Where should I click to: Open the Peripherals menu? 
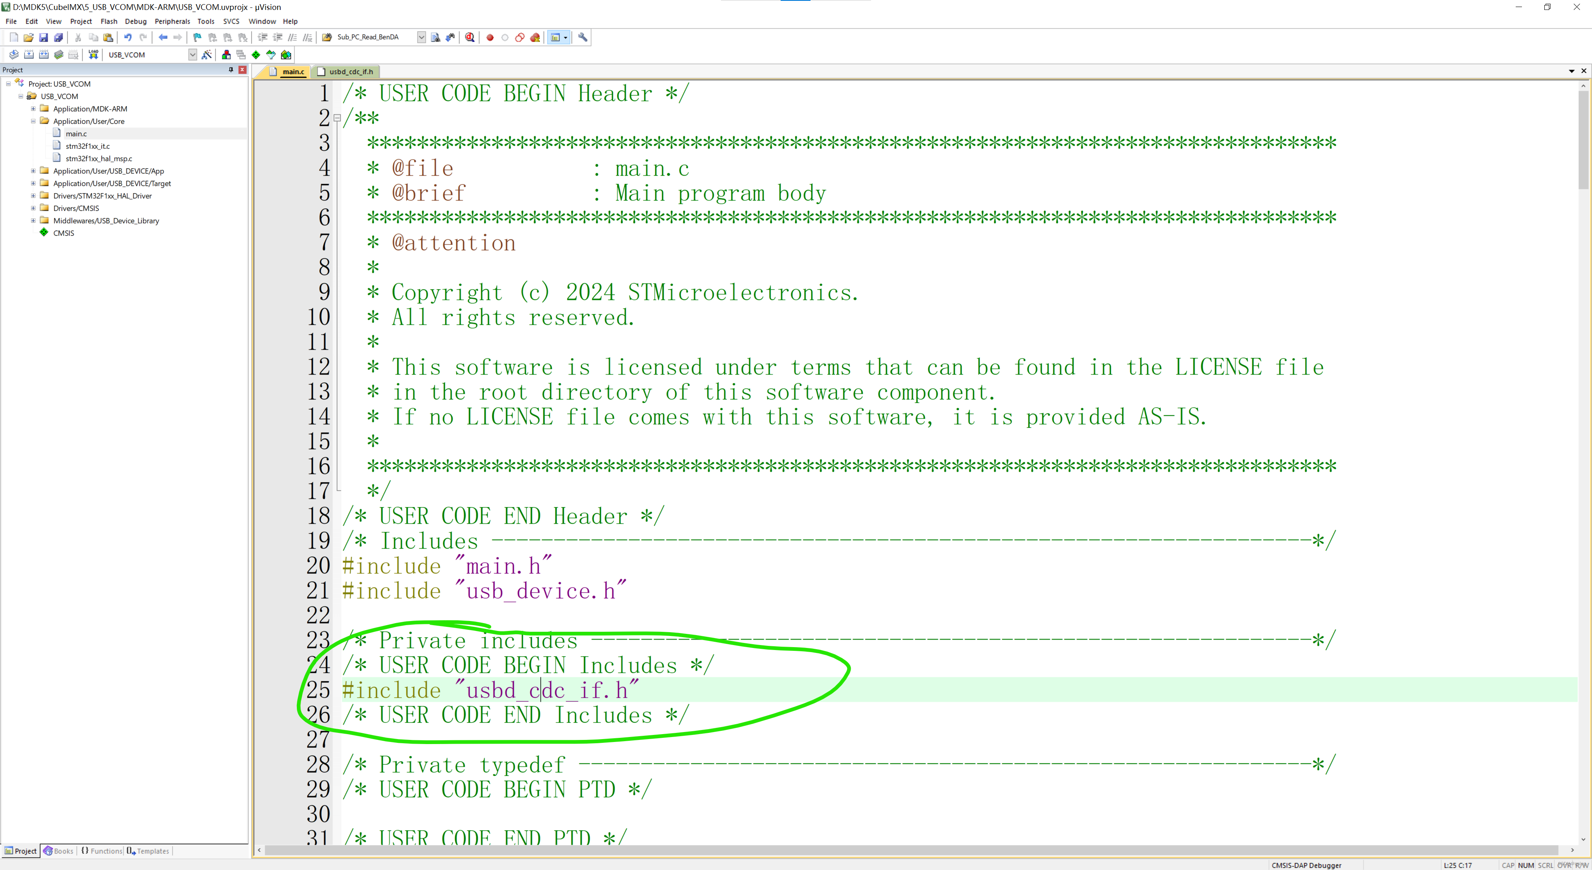[172, 21]
